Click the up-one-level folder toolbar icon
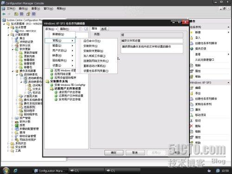232x174 pixels. point(16,14)
